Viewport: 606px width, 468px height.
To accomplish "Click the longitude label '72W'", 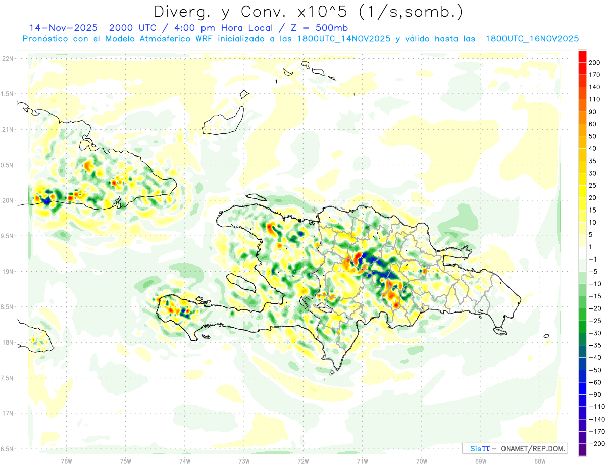I will 303,460.
